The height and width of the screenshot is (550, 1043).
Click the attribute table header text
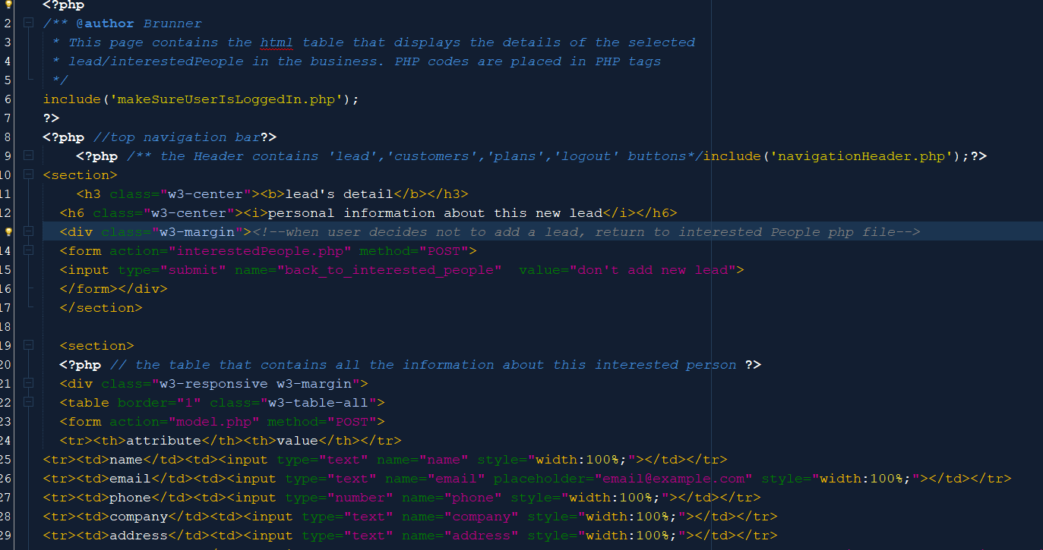tap(163, 441)
